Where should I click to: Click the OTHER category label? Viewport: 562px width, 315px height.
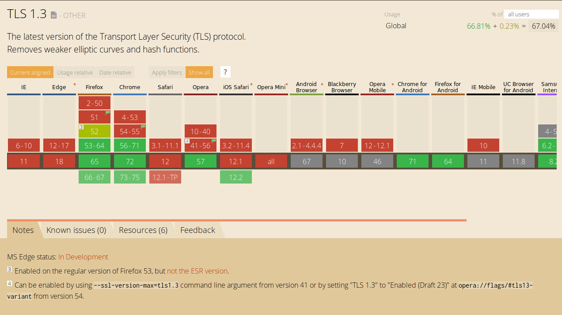point(74,15)
